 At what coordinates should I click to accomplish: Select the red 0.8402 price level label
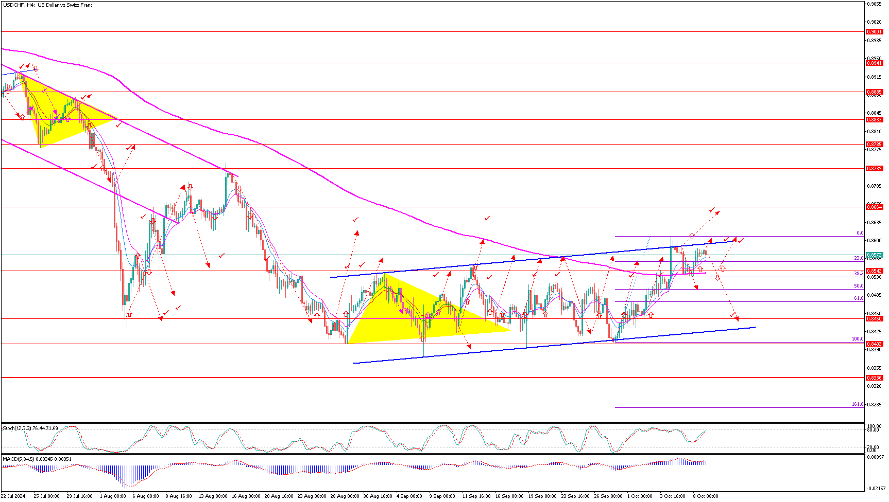[x=874, y=344]
